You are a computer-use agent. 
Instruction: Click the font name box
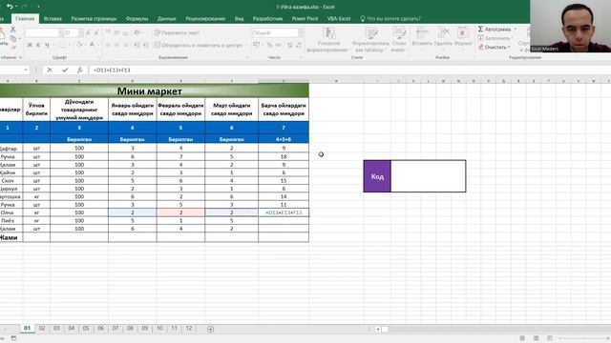(42, 33)
